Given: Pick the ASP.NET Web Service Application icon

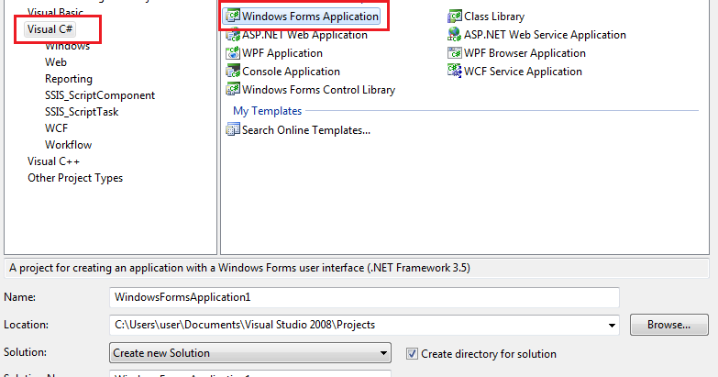Looking at the screenshot, I should tap(455, 34).
